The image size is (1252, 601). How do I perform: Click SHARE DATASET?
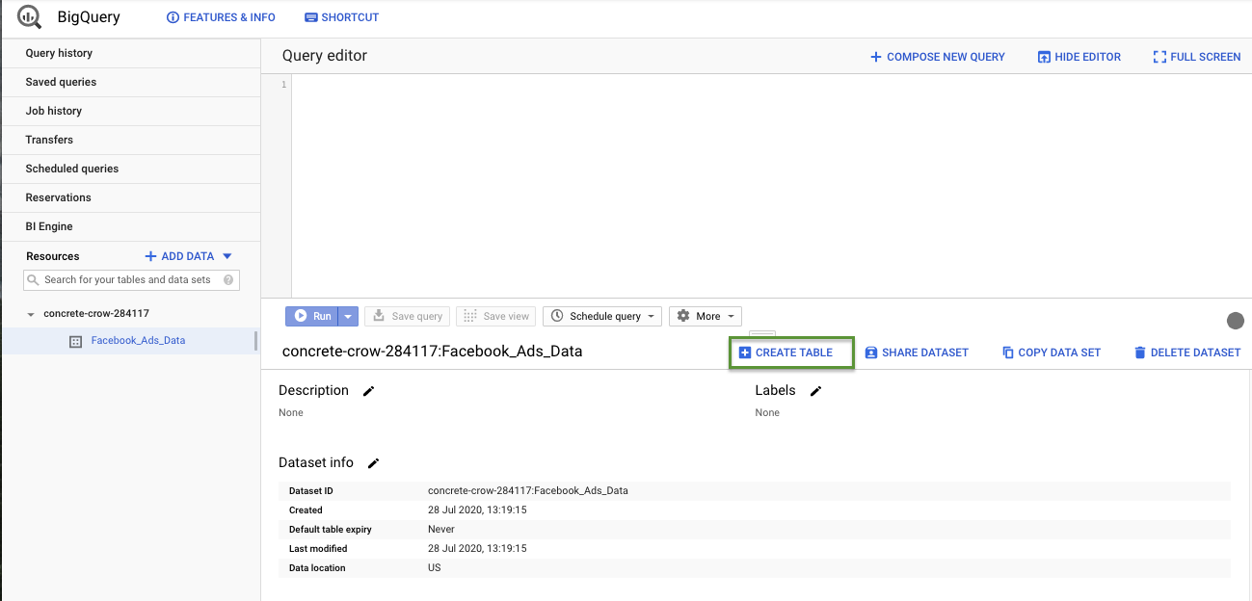tap(916, 353)
